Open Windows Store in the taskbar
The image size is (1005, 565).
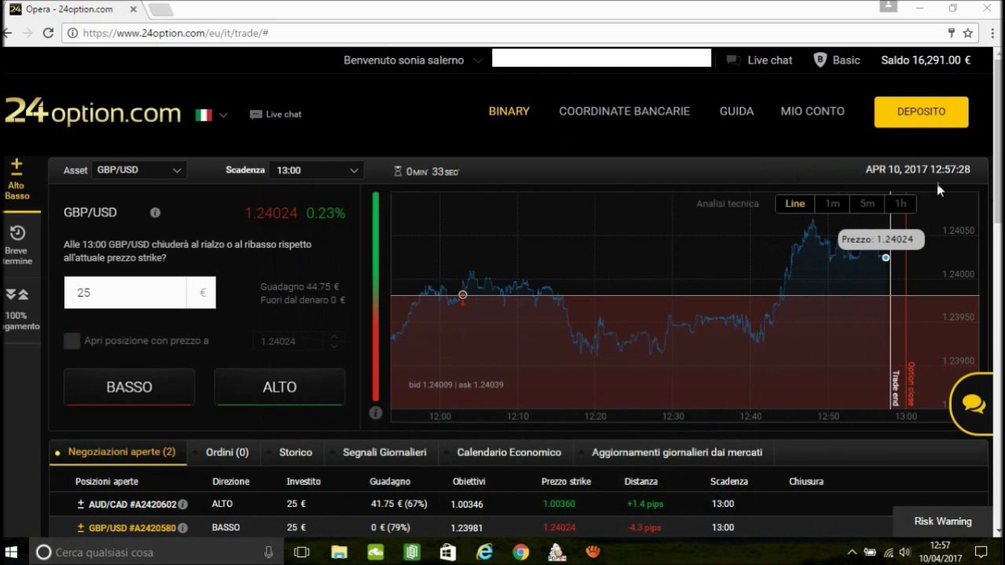point(448,552)
